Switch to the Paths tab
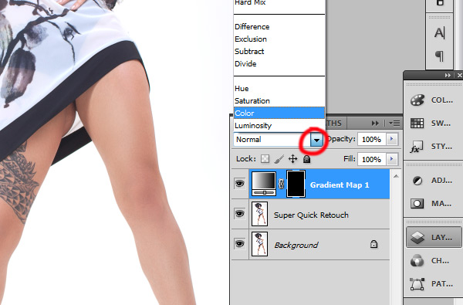Screen dimensions: 463x305 (x=335, y=124)
